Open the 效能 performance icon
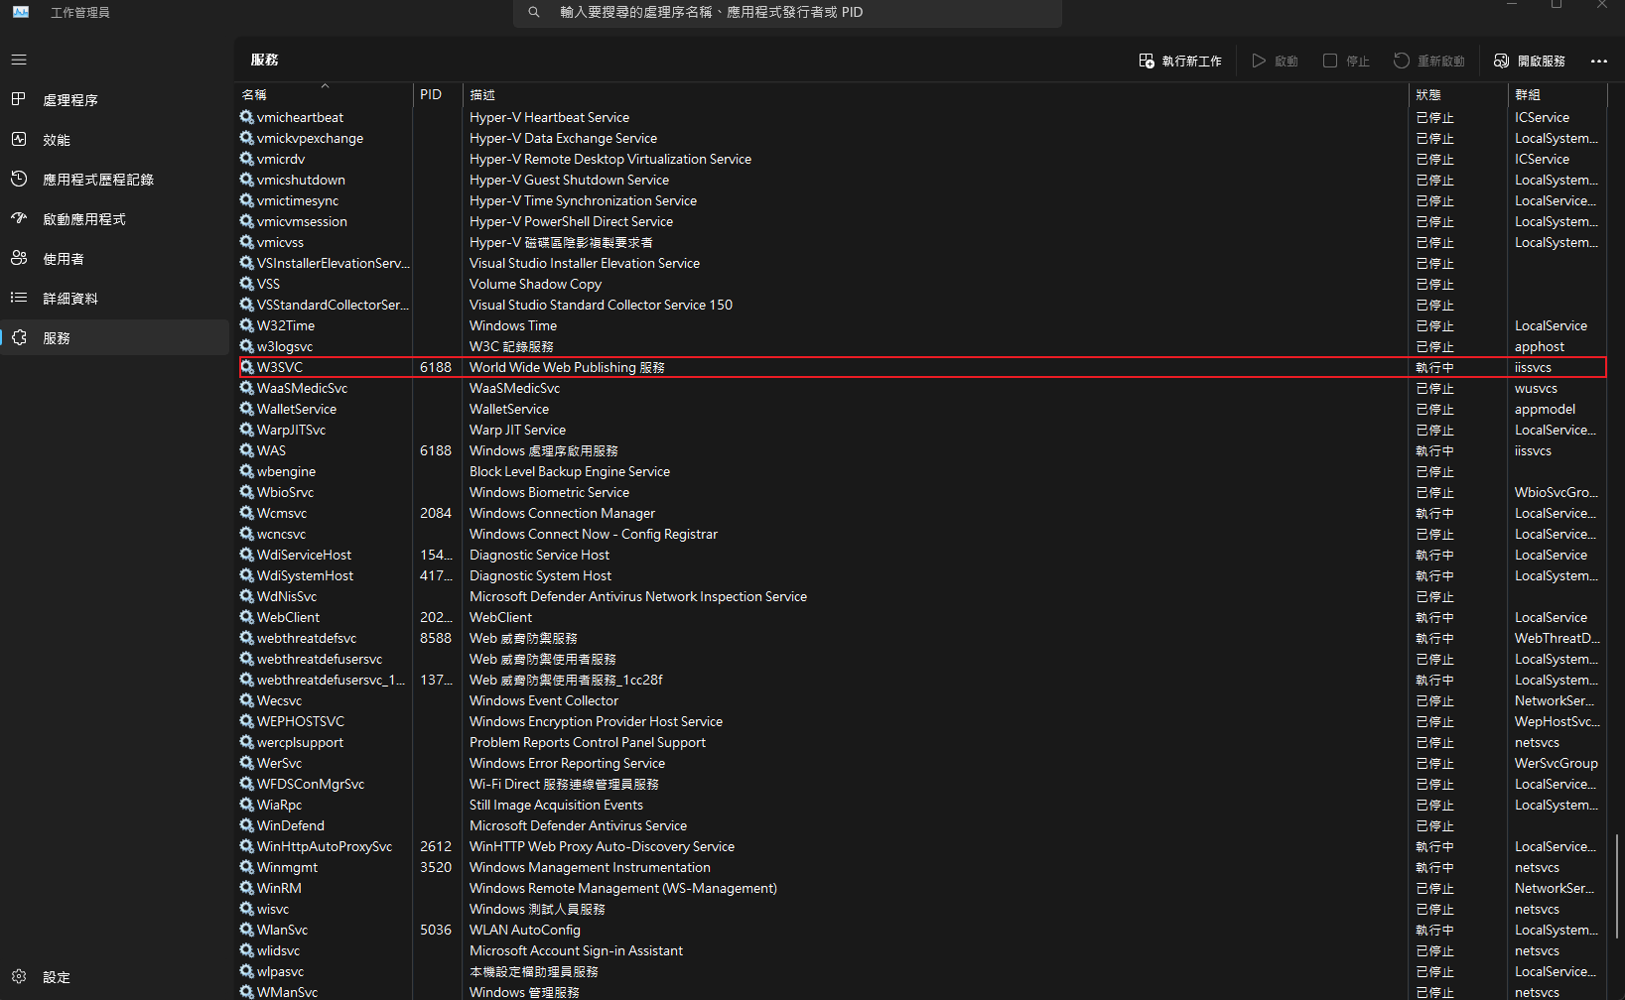This screenshot has height=1000, width=1625. click(x=19, y=139)
